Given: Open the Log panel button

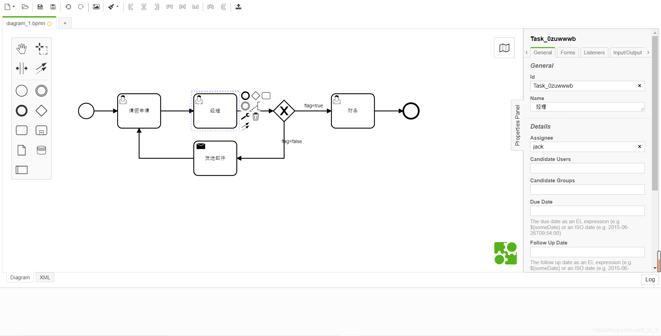Looking at the screenshot, I should [650, 279].
